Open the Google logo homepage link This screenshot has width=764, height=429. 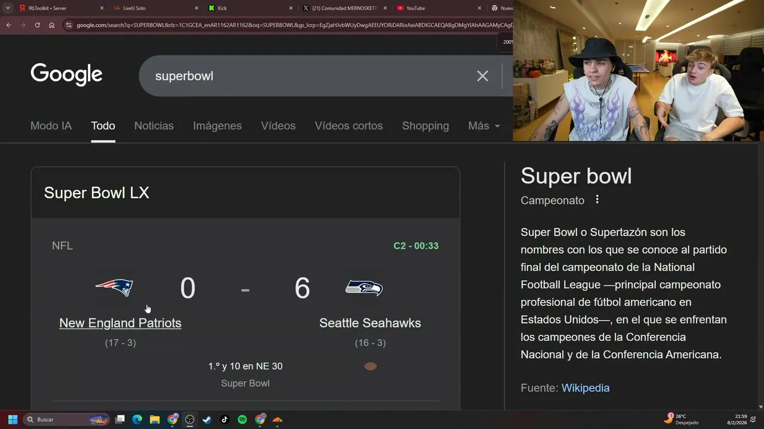click(66, 75)
